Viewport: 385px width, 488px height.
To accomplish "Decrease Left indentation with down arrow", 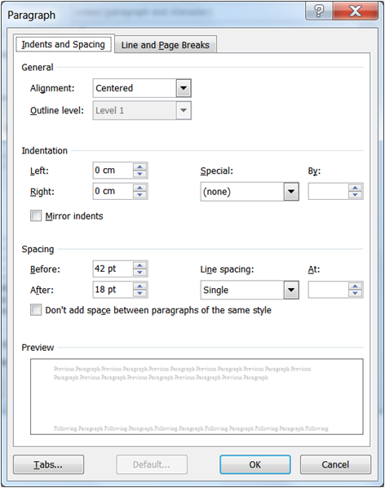I will pos(140,174).
